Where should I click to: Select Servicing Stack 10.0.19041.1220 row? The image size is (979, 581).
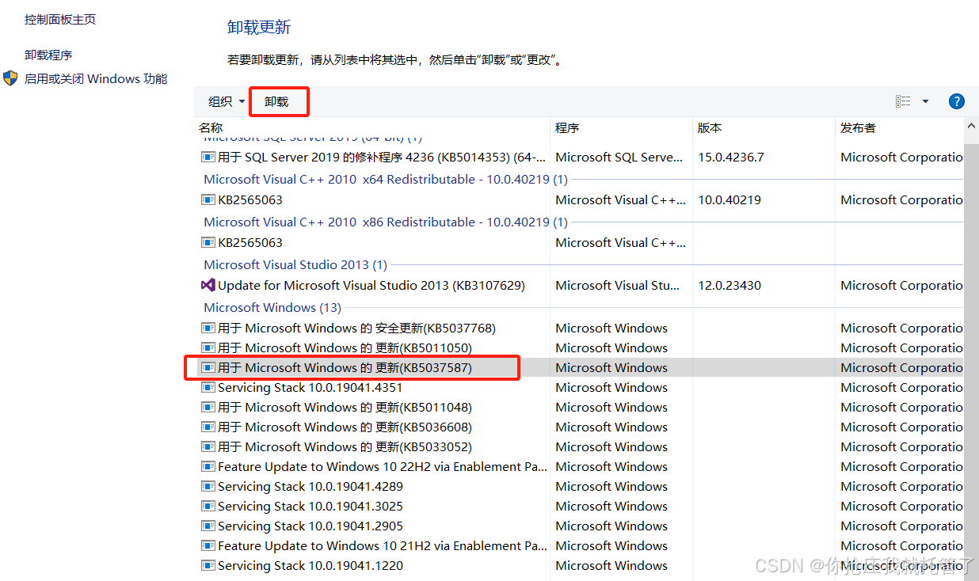click(580, 565)
